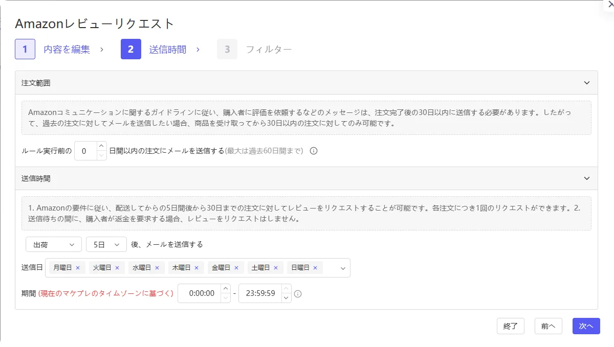Click the 終了 button
Viewport: 614px width, 347px height.
511,326
